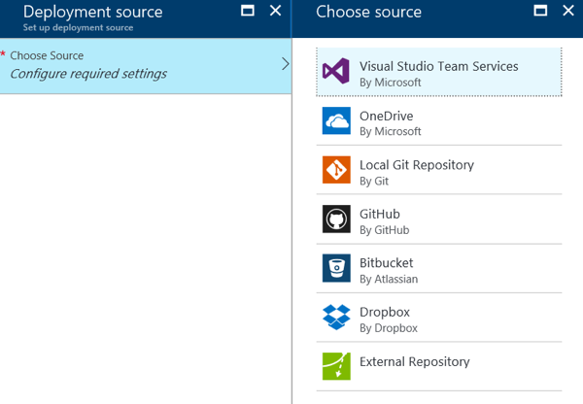Click 'Set up deployment source' subtitle
The image size is (583, 404).
[78, 27]
